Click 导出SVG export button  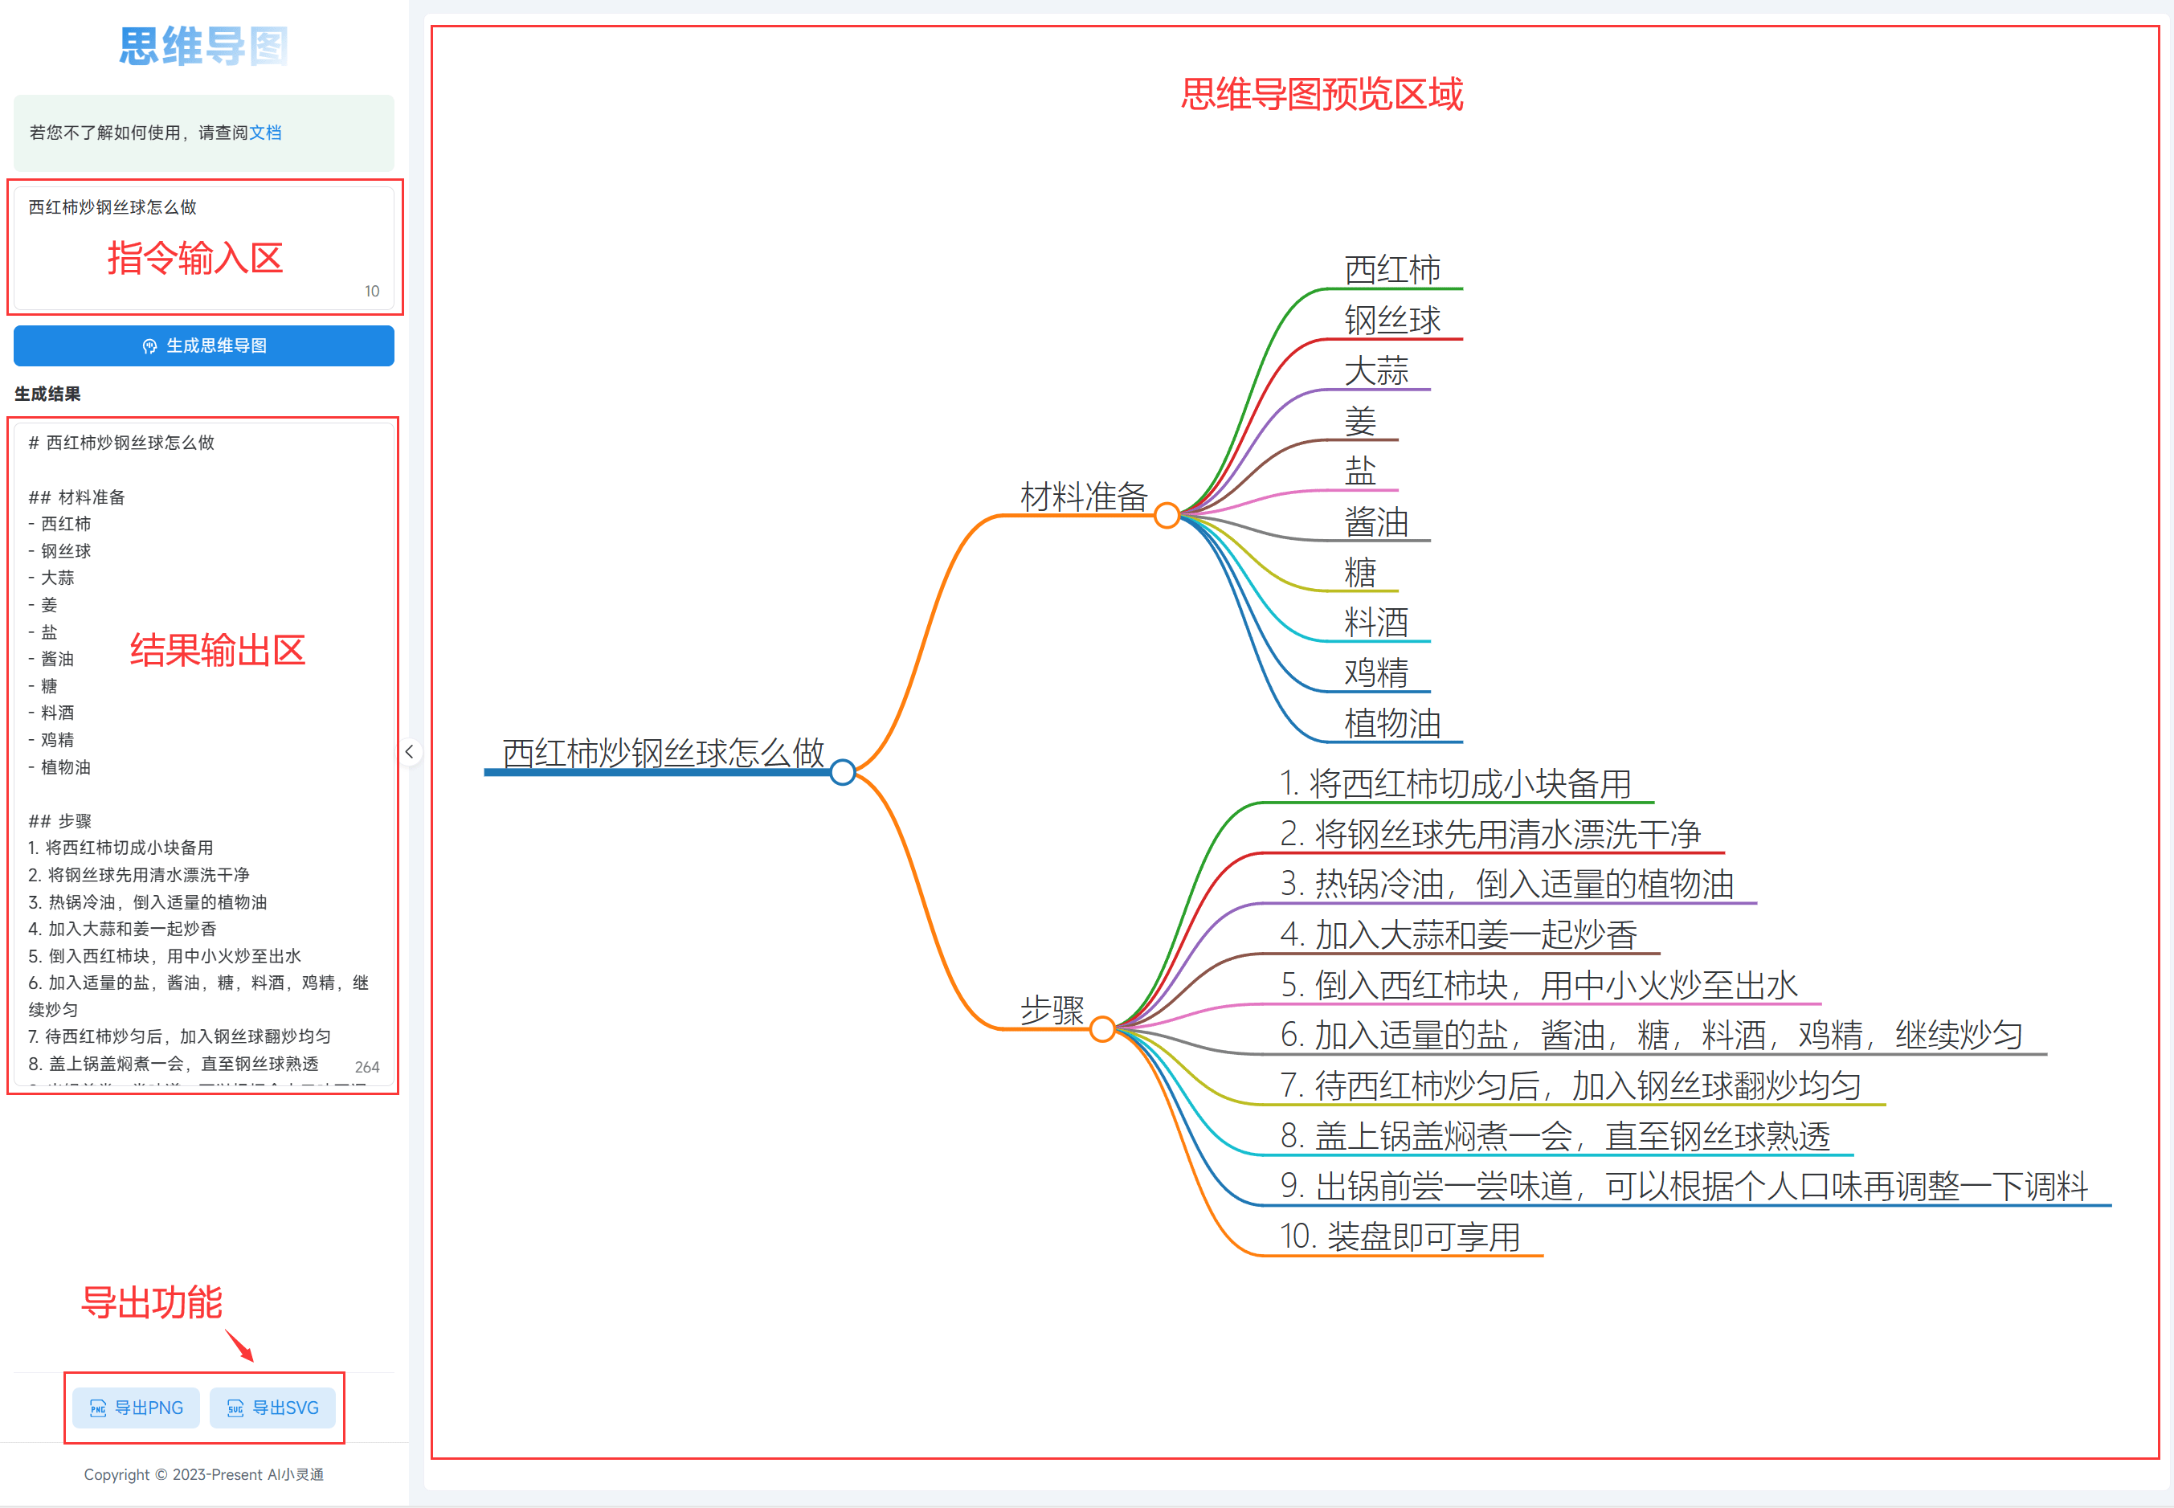pyautogui.click(x=273, y=1408)
